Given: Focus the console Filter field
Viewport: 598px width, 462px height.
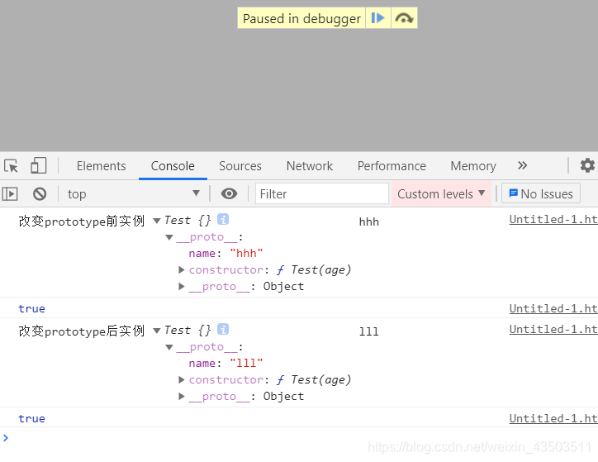Looking at the screenshot, I should tap(322, 193).
